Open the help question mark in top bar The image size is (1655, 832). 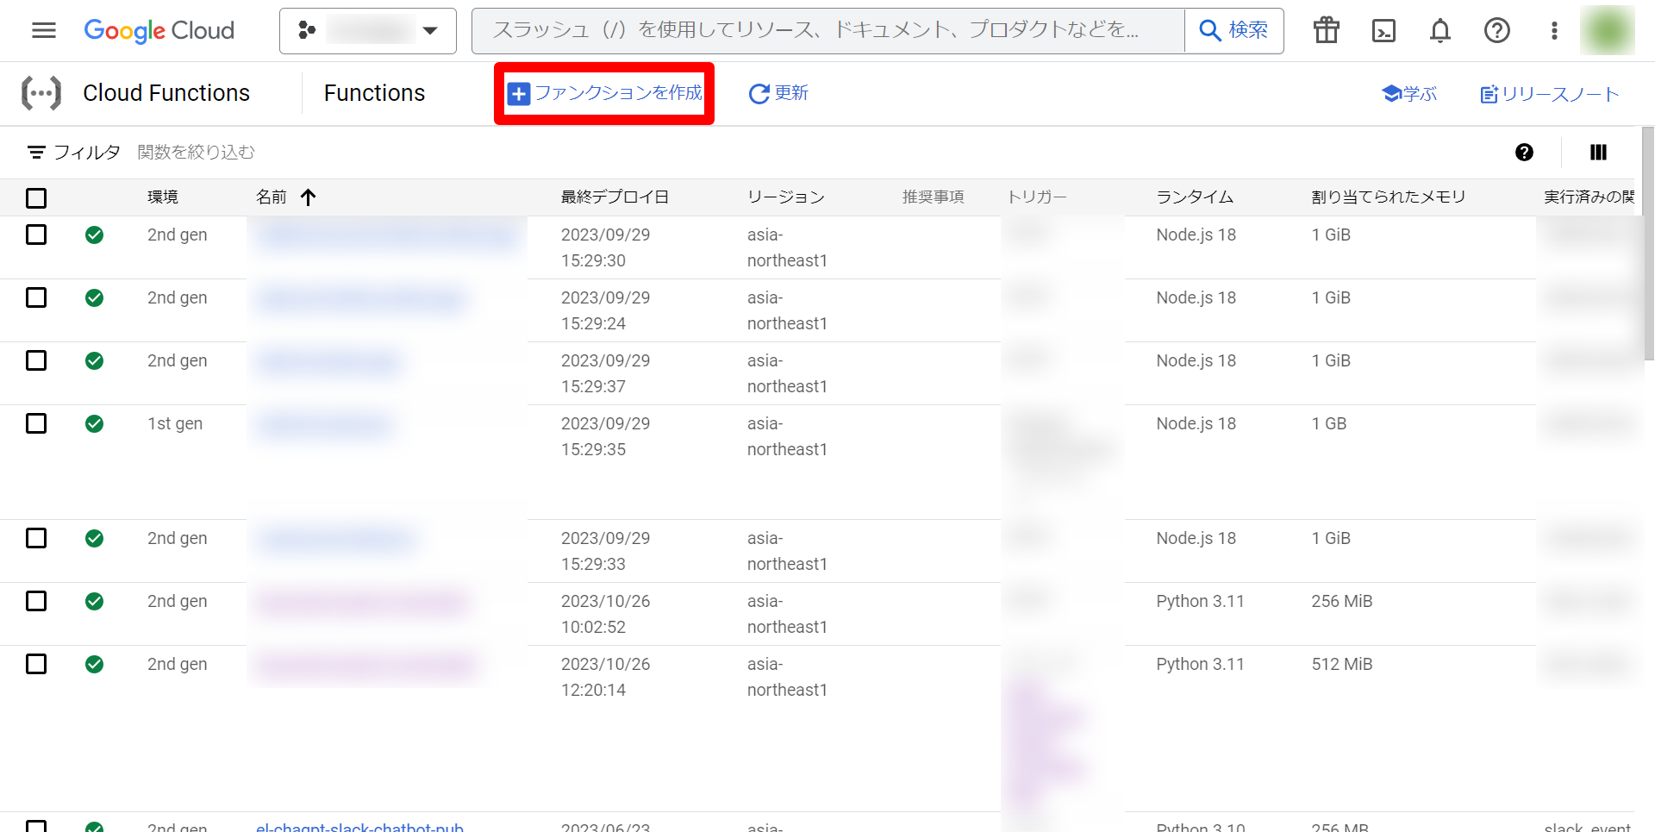tap(1497, 31)
